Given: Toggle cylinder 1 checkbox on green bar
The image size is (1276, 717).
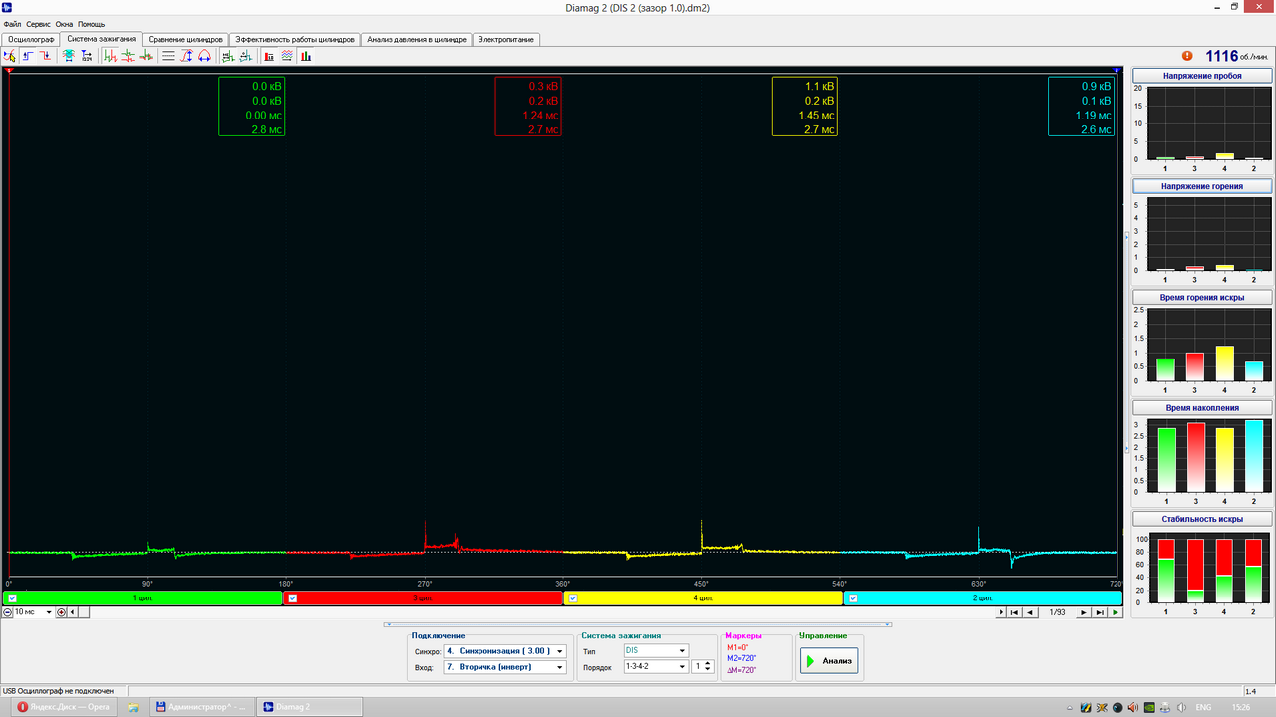Looking at the screenshot, I should point(12,598).
